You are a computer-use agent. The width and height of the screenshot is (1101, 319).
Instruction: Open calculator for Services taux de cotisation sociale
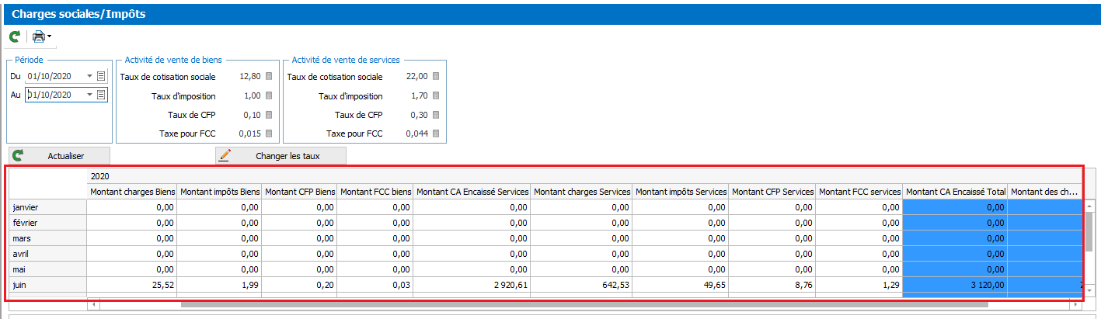[x=436, y=76]
